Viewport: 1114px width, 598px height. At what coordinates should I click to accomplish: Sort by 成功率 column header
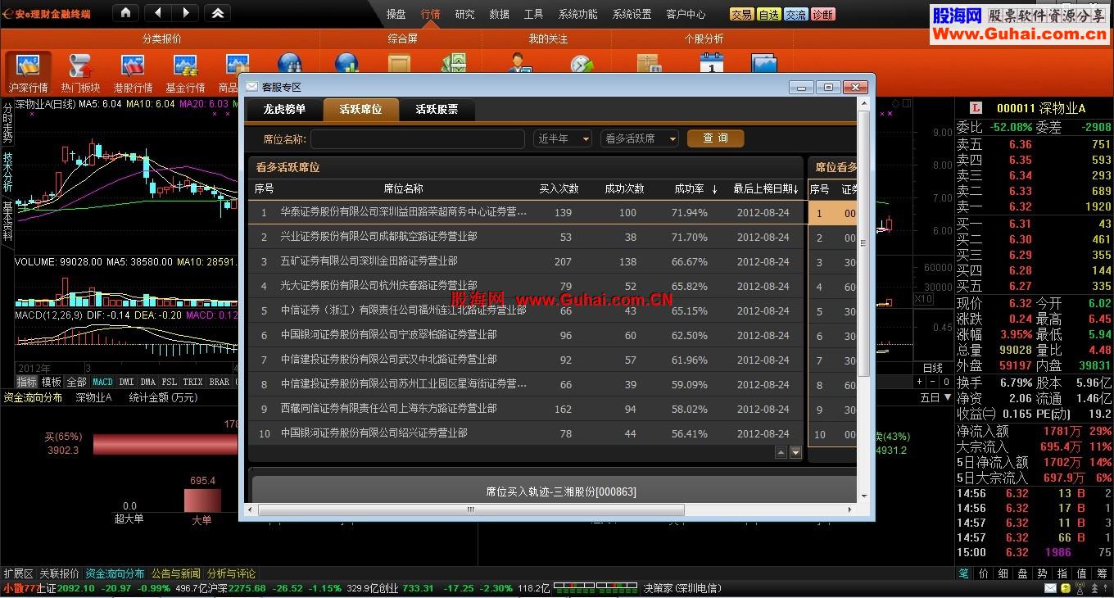tap(695, 188)
